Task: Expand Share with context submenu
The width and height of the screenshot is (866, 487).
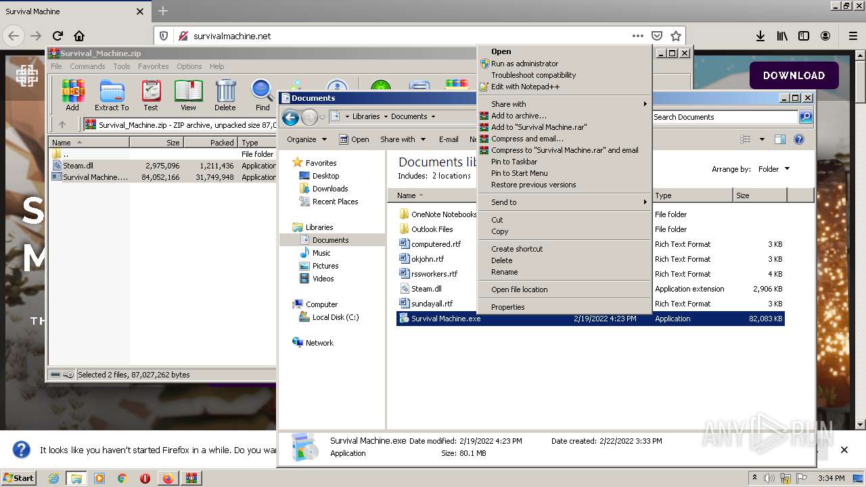Action: [565, 104]
